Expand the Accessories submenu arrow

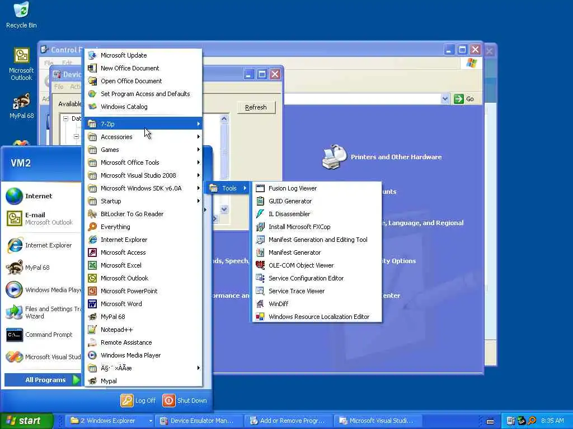(x=199, y=136)
